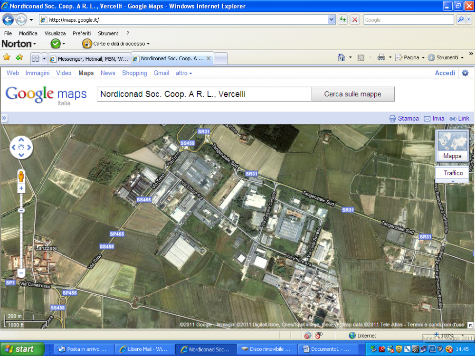Open the Strumenti menu in menu bar
This screenshot has width=475, height=356.
click(x=108, y=33)
